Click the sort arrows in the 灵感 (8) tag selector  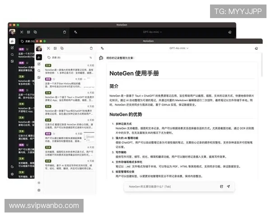tap(91, 57)
